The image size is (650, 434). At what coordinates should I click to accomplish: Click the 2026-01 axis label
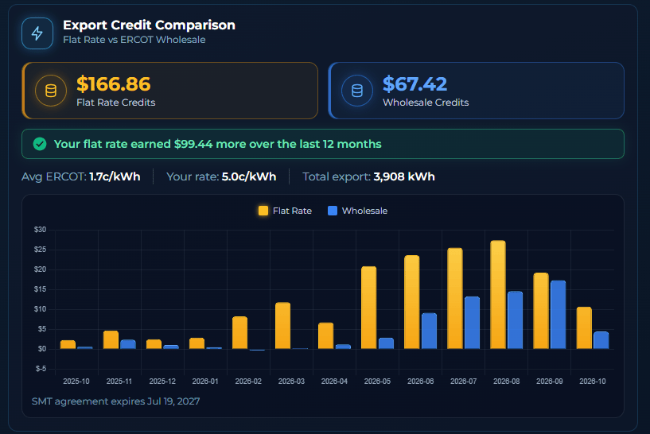[205, 382]
